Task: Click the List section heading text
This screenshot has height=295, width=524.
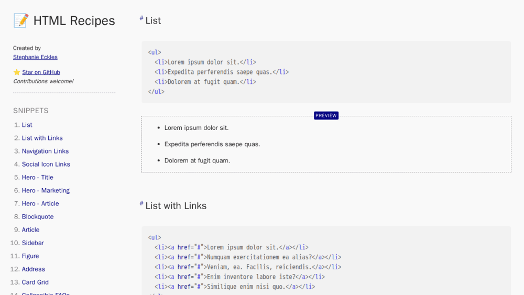Action: tap(153, 21)
